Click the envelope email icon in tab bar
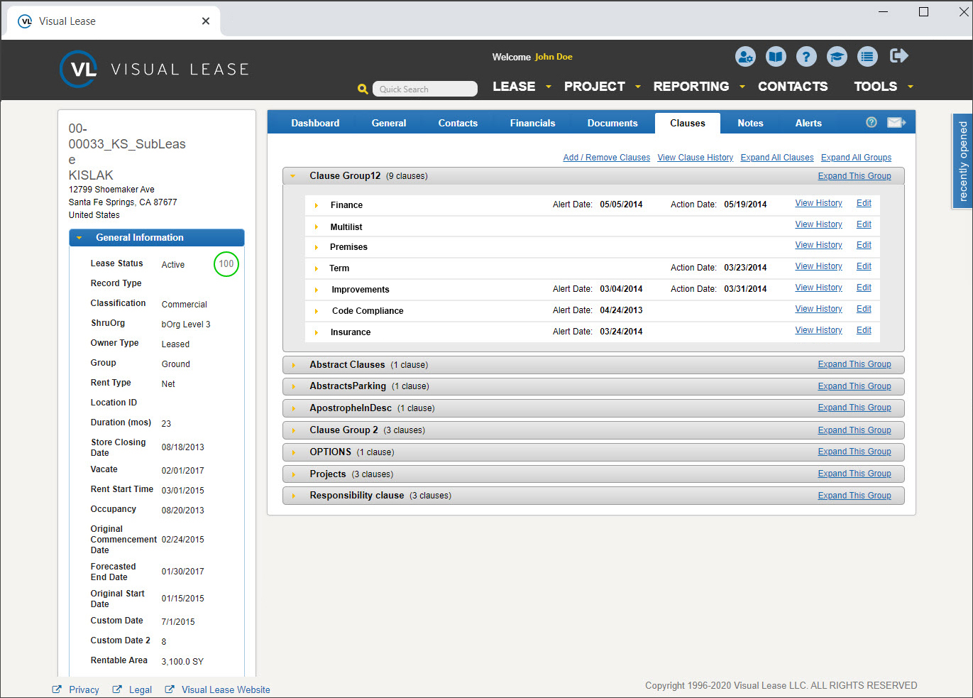The width and height of the screenshot is (973, 698). tap(896, 122)
